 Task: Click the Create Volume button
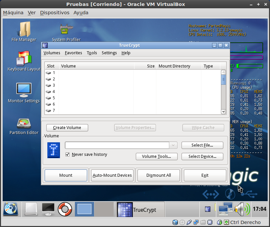click(x=67, y=128)
